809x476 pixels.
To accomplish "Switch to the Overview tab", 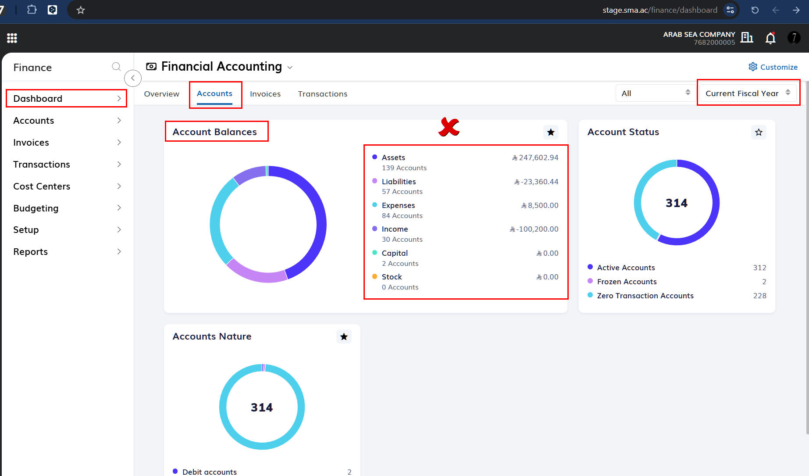I will (x=162, y=94).
